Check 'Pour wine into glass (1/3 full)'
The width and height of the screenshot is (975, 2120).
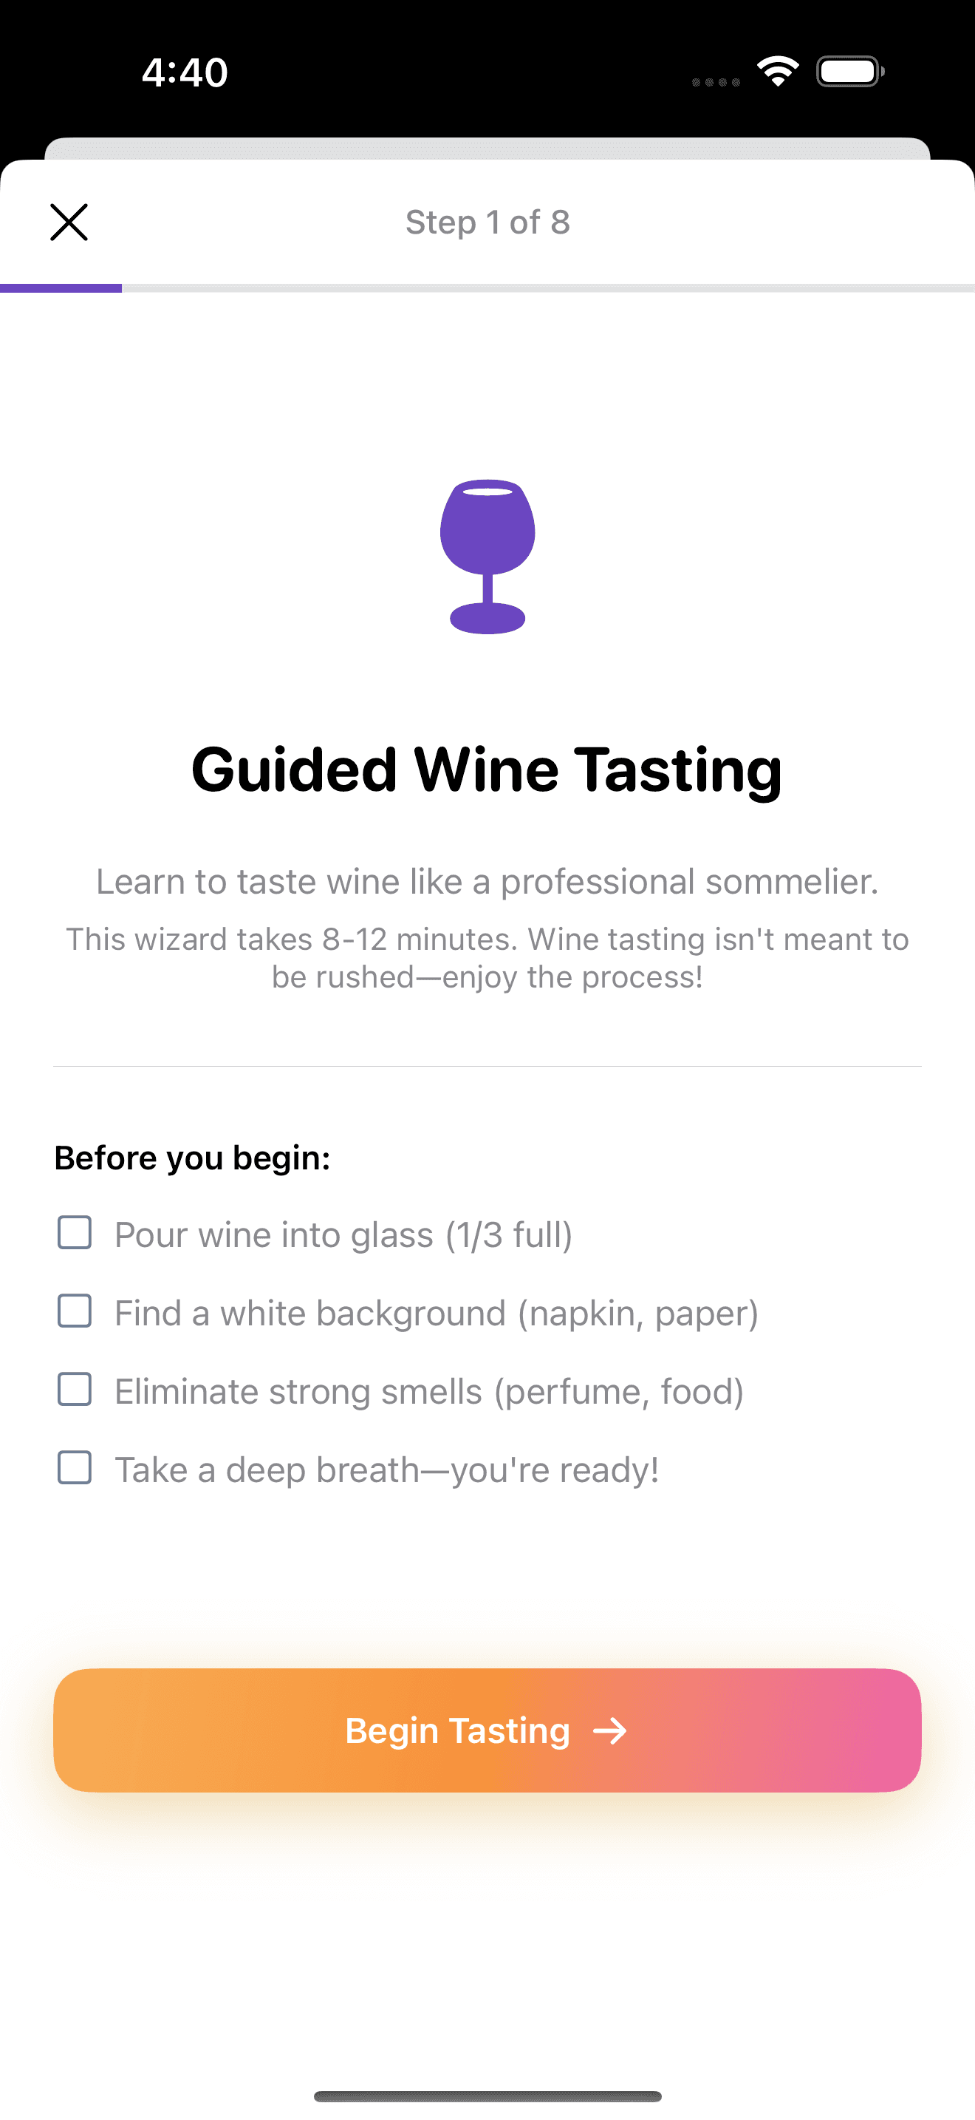[74, 1234]
